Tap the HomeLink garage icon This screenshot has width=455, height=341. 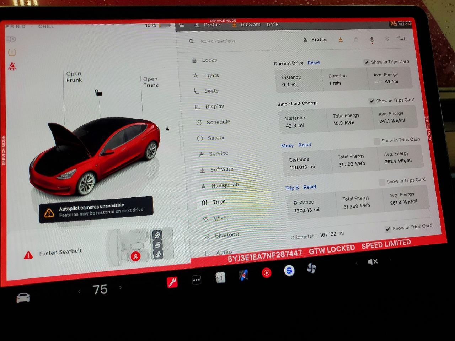click(x=356, y=39)
